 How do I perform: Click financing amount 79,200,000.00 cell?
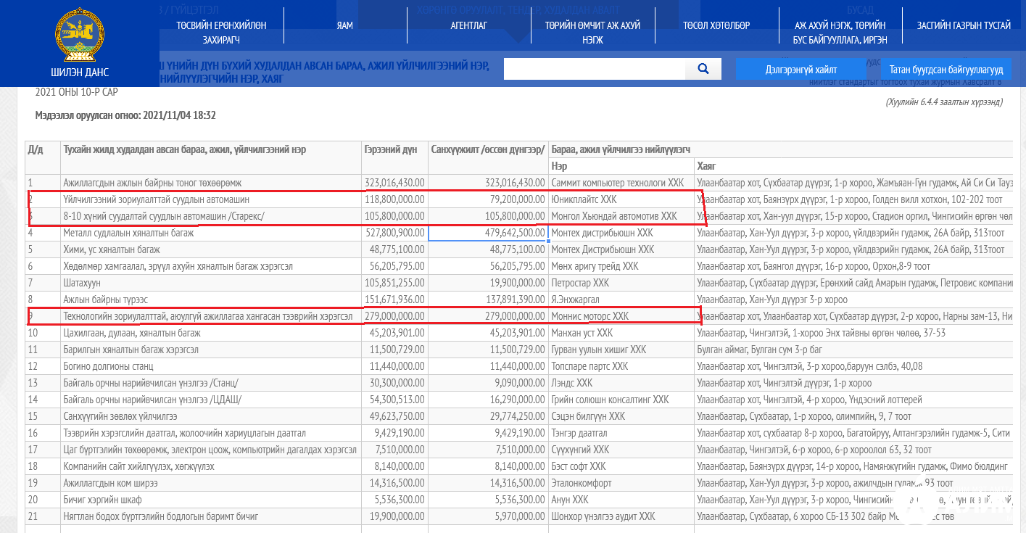(x=488, y=199)
